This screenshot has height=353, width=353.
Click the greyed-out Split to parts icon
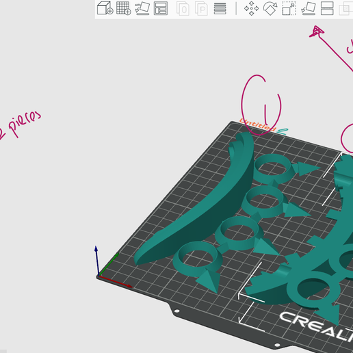[x=201, y=9]
